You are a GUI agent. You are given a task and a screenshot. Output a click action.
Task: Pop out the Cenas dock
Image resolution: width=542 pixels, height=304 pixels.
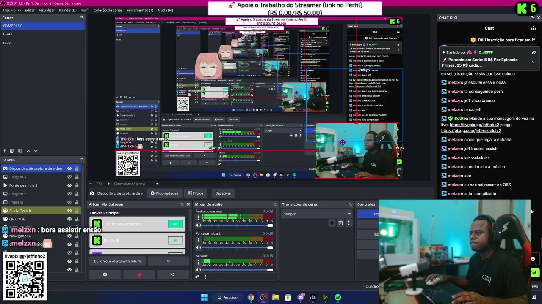(x=82, y=18)
